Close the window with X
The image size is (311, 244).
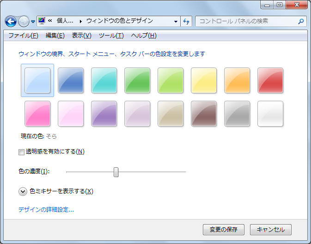point(297,5)
